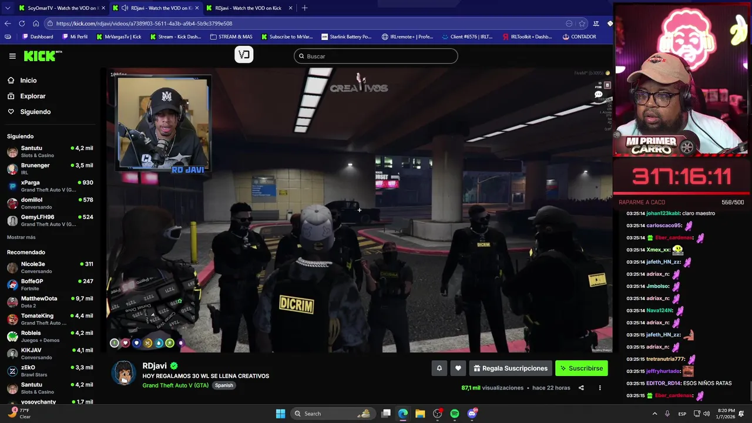The width and height of the screenshot is (752, 423).
Task: Click the RDjavi channel name
Action: coord(155,366)
